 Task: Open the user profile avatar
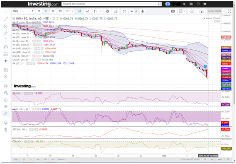pyautogui.click(x=168, y=4)
